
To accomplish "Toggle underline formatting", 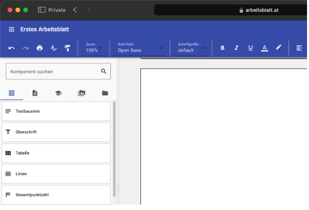I will coord(250,48).
